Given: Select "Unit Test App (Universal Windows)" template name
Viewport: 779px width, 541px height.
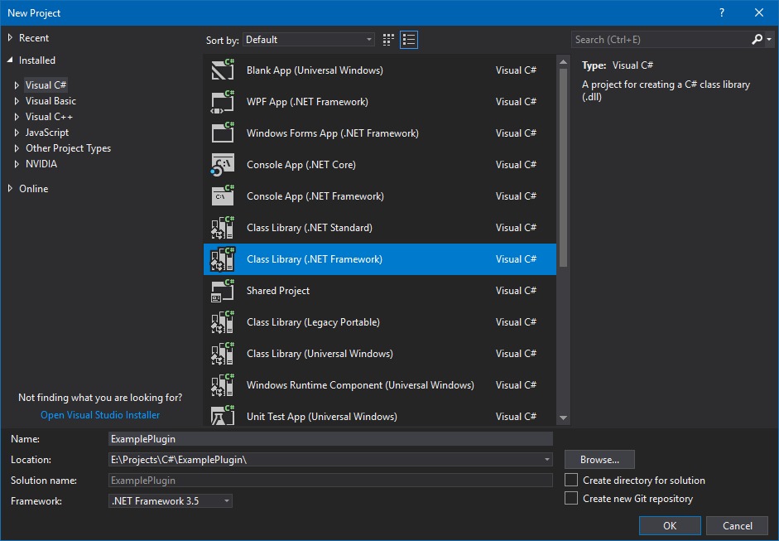Looking at the screenshot, I should point(322,416).
